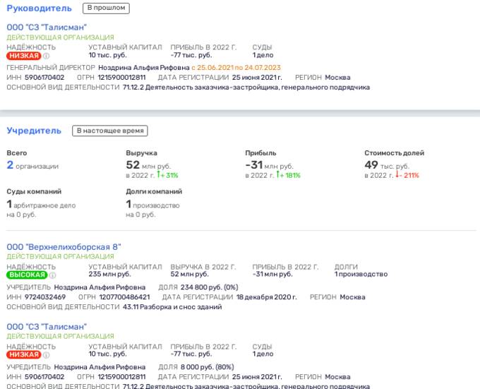Click the green up arrow next to +31%
Screen dimensions: 480x389
[159, 174]
